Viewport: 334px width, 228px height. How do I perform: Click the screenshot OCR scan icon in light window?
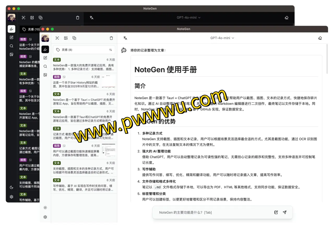click(57, 38)
